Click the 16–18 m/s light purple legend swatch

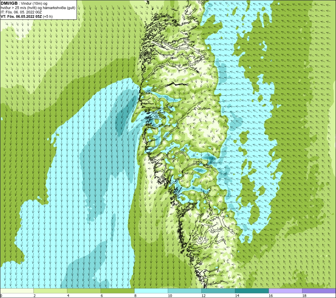click(x=285, y=291)
